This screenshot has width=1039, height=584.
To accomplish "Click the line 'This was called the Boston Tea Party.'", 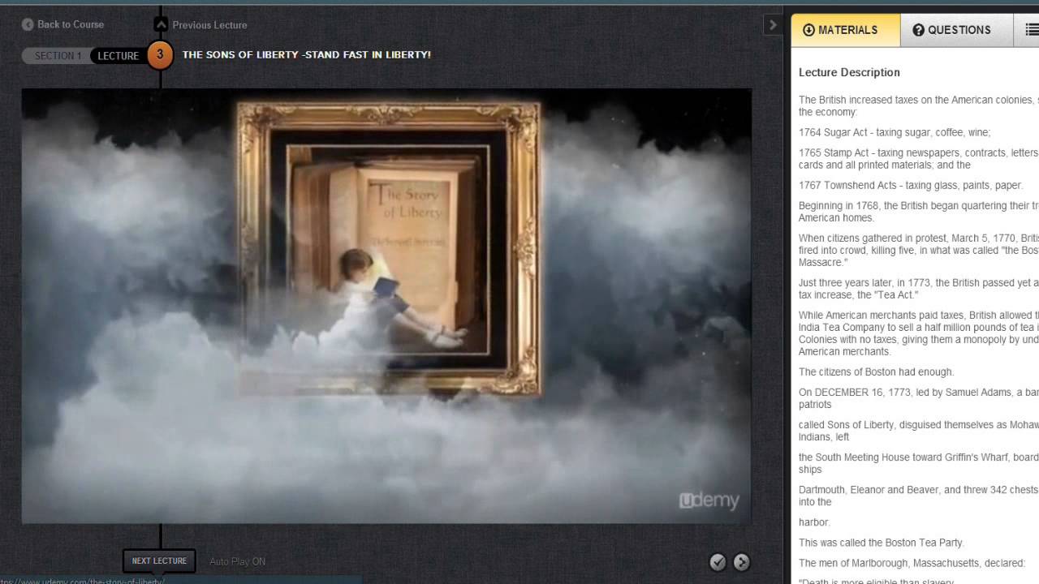I will pos(881,543).
